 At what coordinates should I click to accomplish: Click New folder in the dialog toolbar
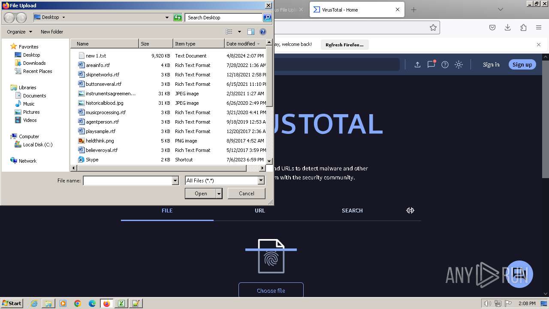tap(52, 32)
